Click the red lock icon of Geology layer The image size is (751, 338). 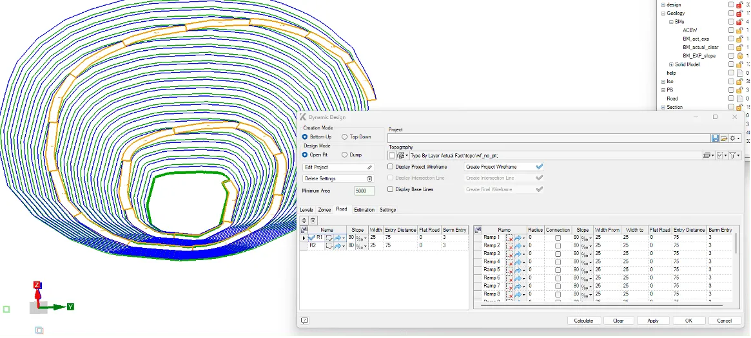739,14
